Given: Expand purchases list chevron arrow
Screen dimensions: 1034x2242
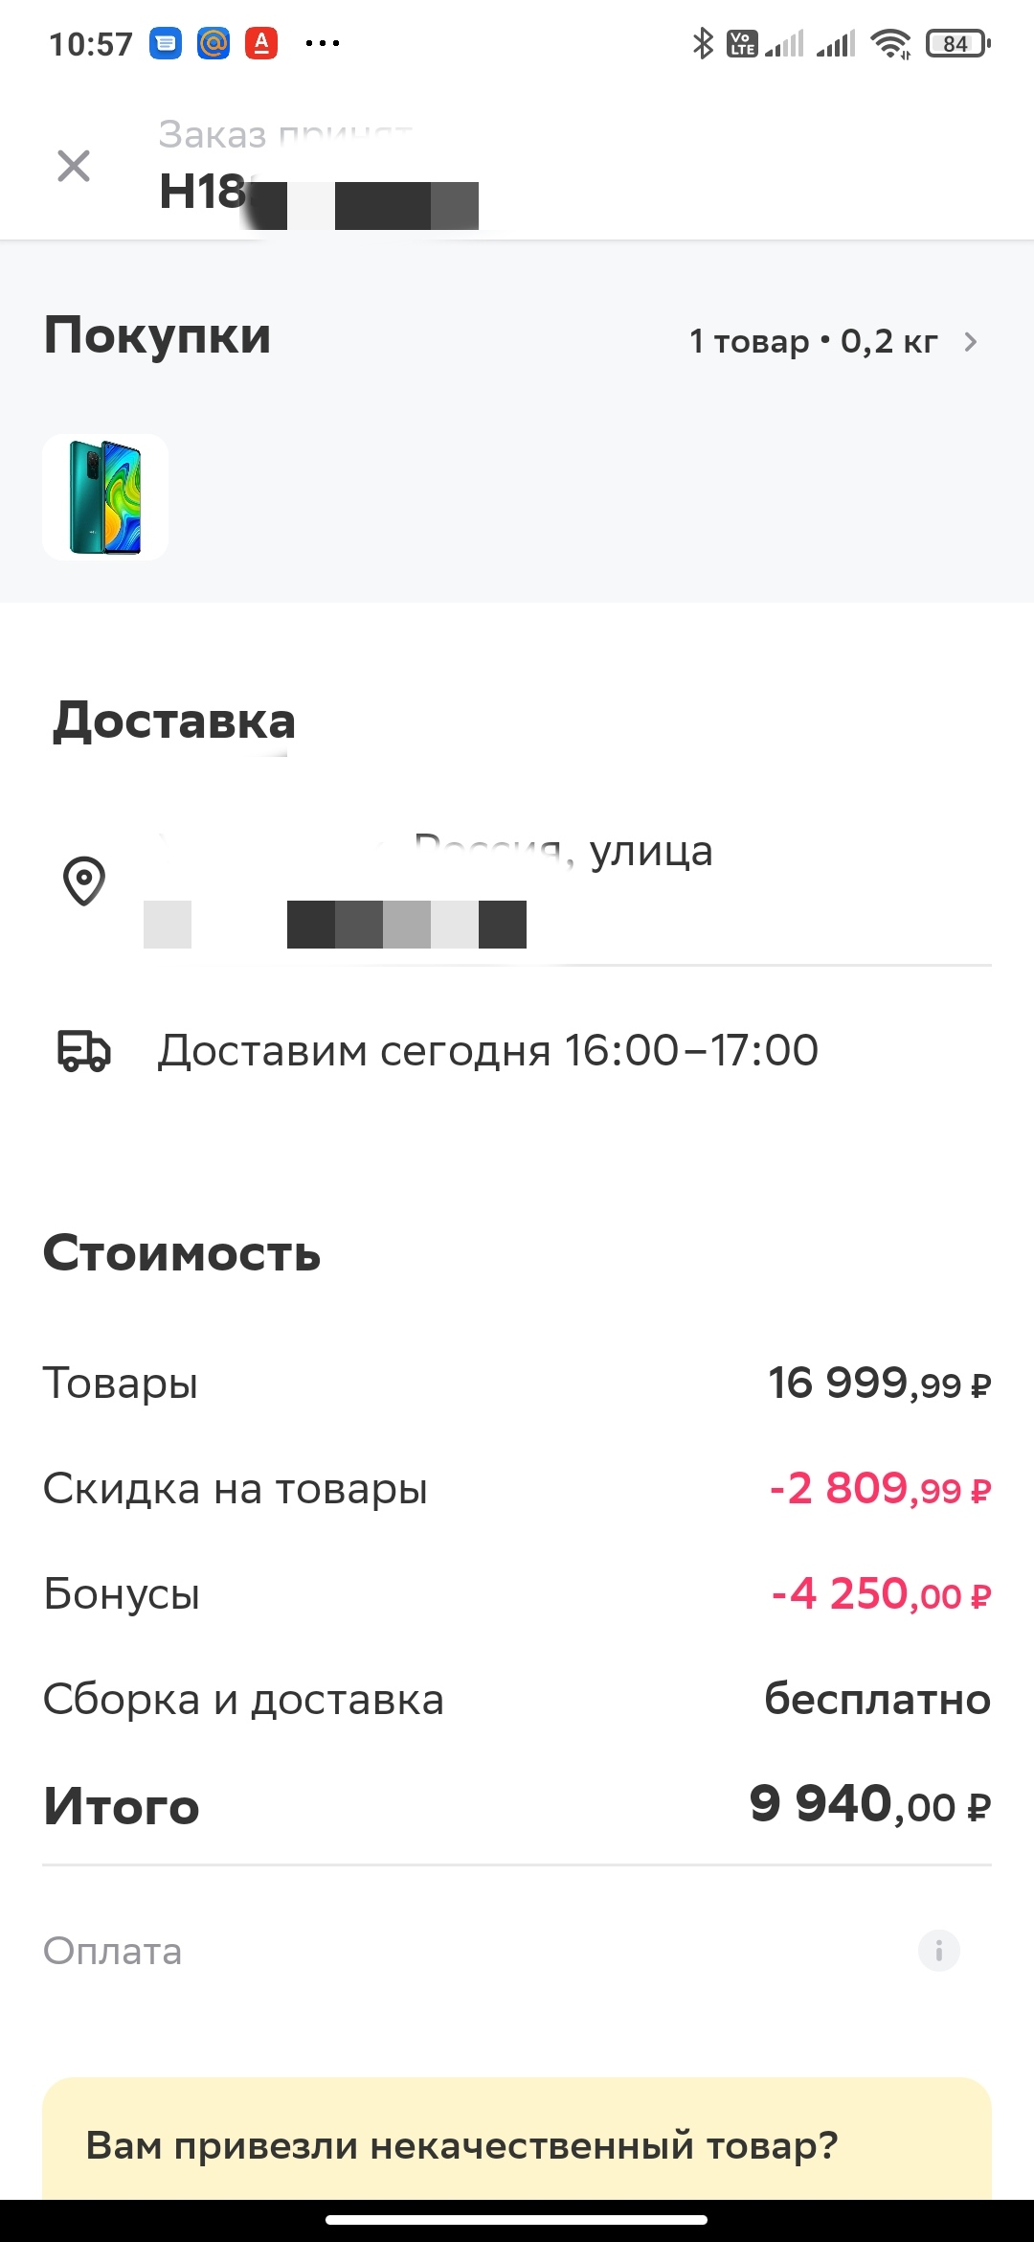Looking at the screenshot, I should pyautogui.click(x=971, y=342).
